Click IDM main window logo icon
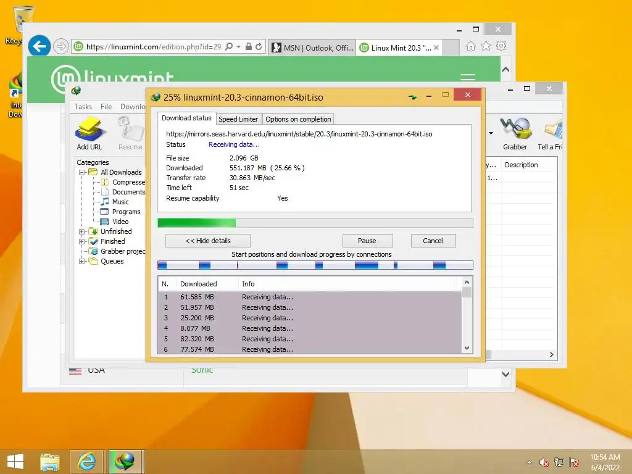The height and width of the screenshot is (474, 632). click(76, 90)
